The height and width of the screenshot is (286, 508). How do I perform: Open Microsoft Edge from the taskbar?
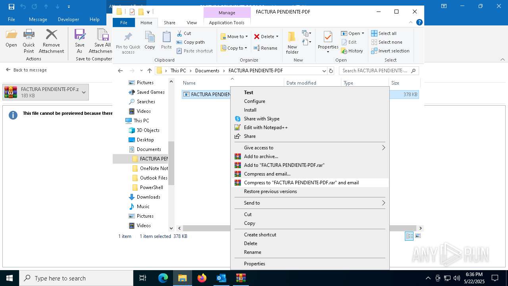pos(163,278)
